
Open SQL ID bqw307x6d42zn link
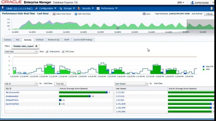click(x=12, y=104)
